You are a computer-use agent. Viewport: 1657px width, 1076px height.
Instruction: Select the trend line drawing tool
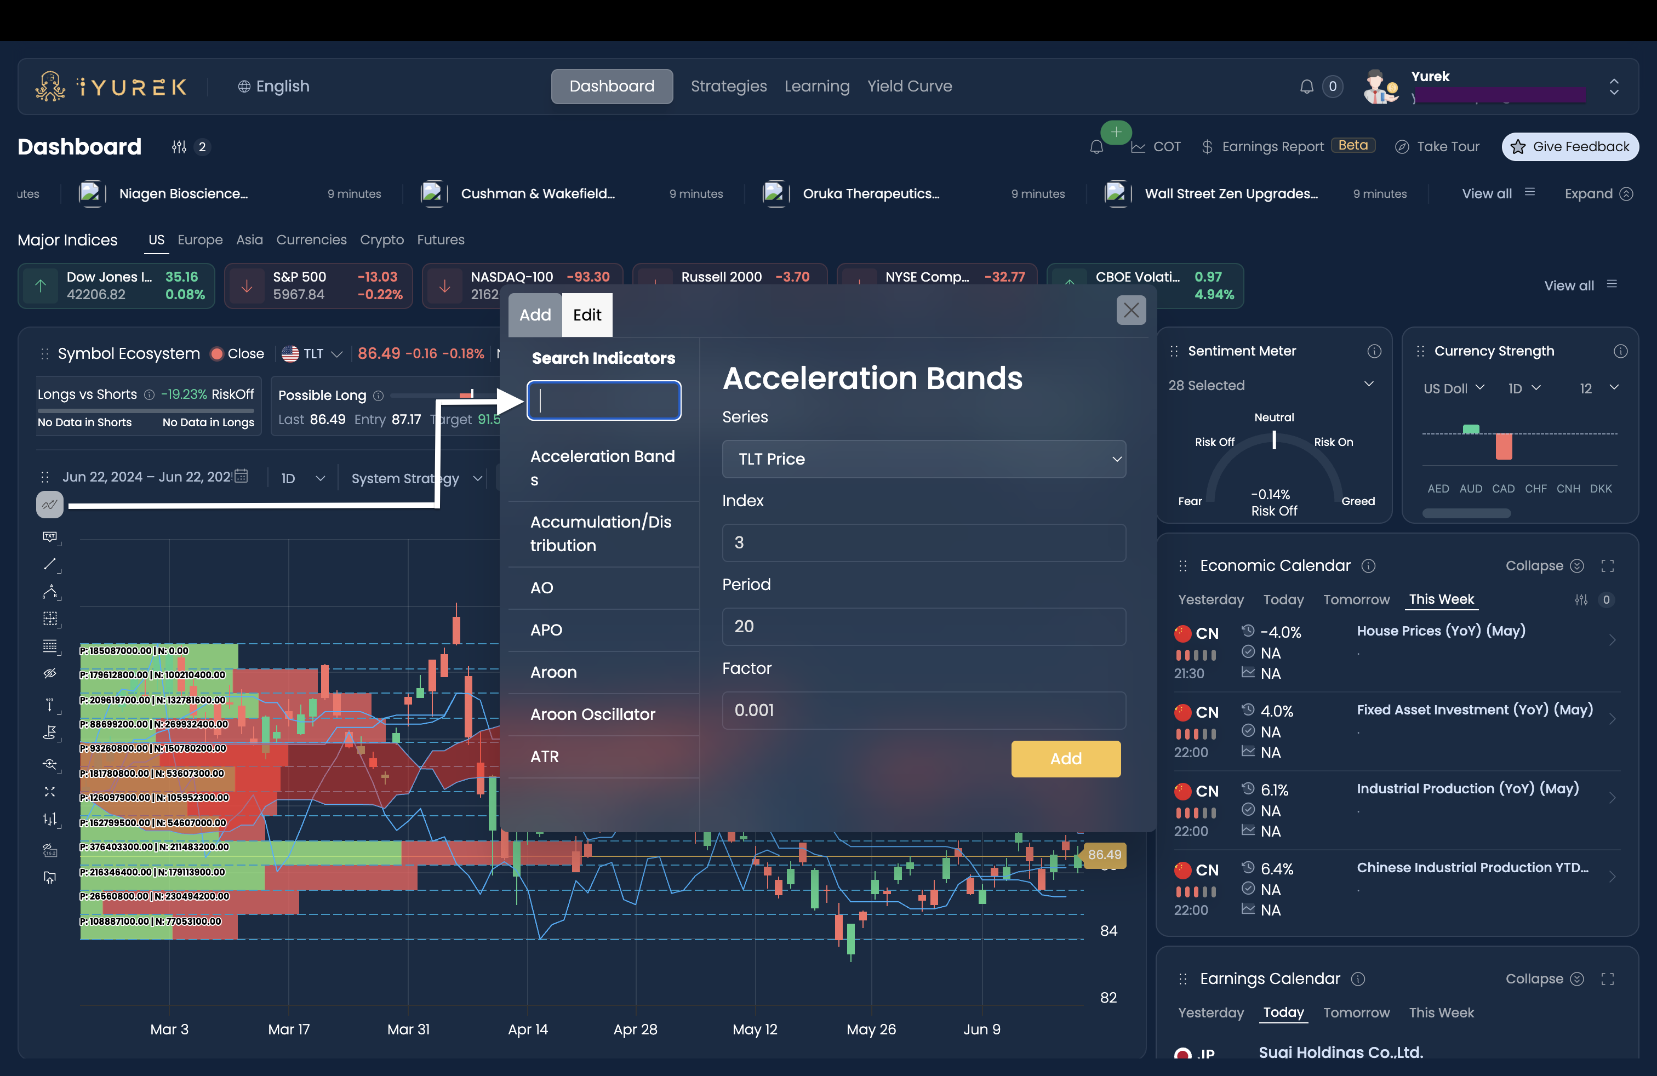49,564
